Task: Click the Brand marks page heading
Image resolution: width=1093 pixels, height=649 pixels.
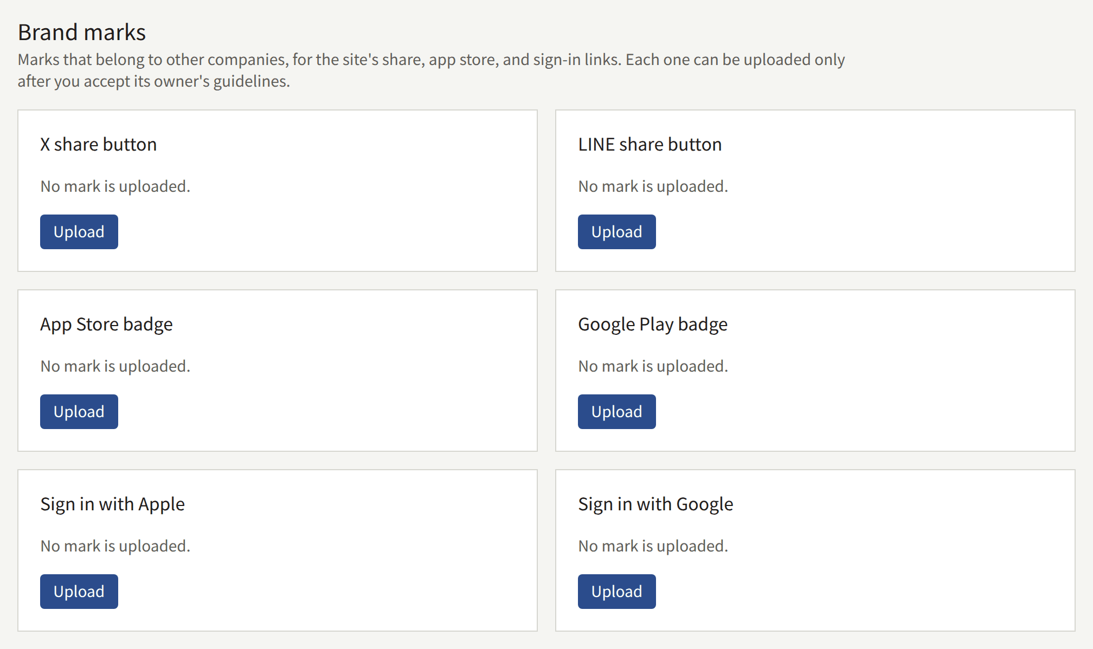Action: [82, 33]
